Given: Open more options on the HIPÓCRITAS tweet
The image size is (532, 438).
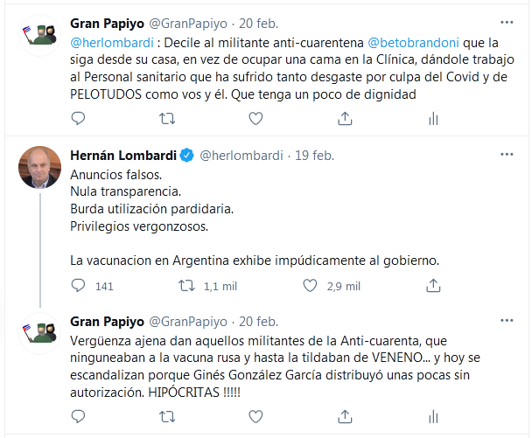Looking at the screenshot, I should click(507, 321).
